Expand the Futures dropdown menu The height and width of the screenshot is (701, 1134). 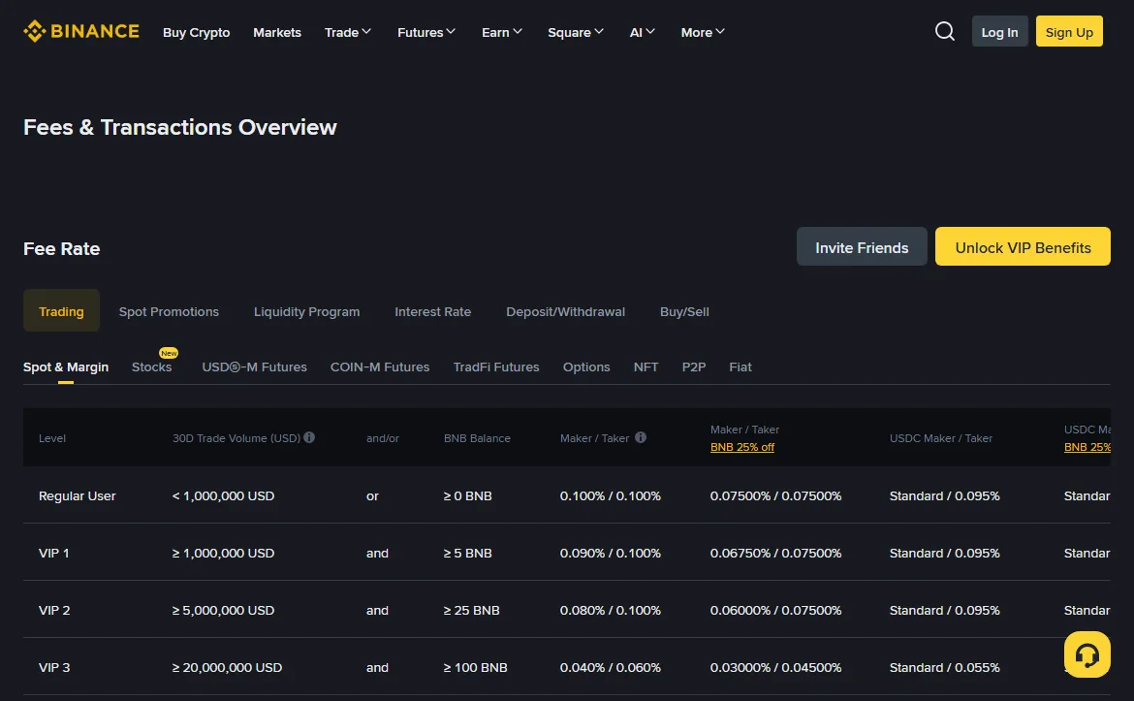426,32
